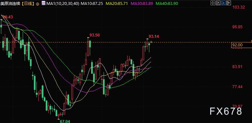Click the magenta MA30:83.89 value
Image resolution: width=252 pixels, height=123 pixels.
tap(142, 3)
